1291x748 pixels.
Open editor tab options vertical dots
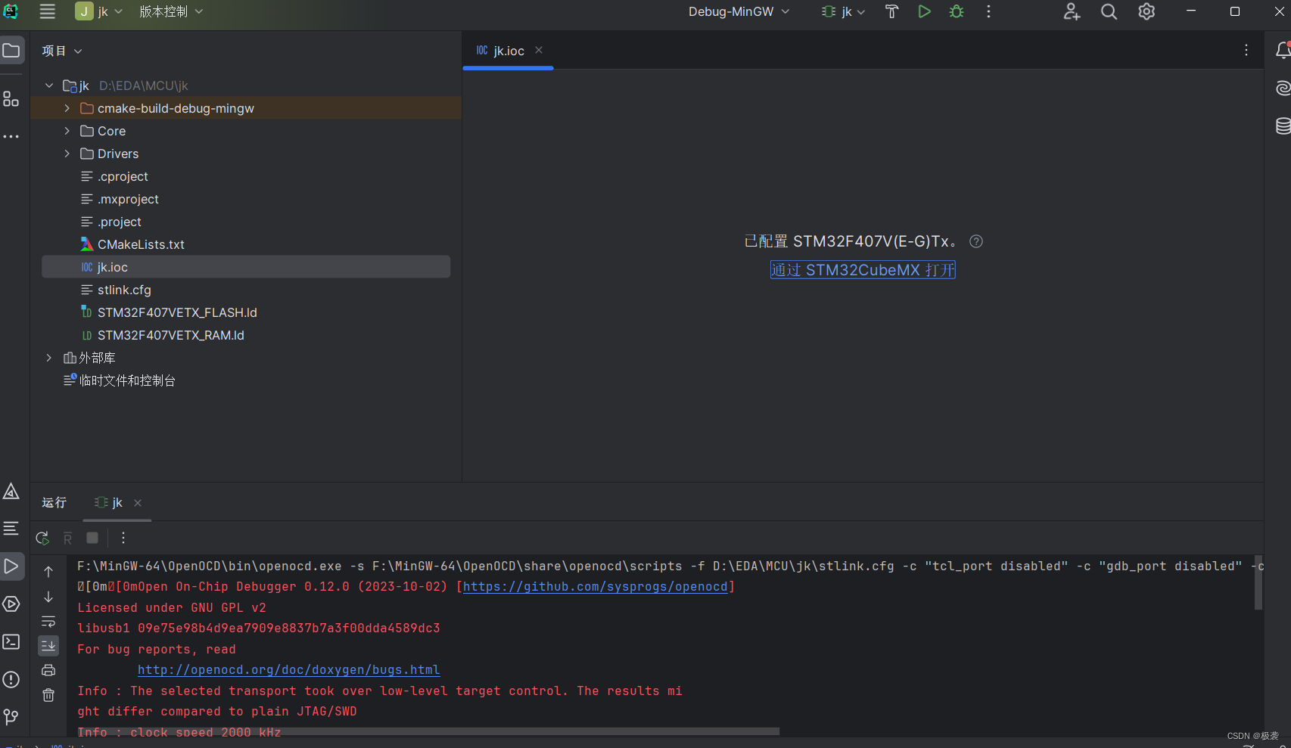pyautogui.click(x=1246, y=50)
